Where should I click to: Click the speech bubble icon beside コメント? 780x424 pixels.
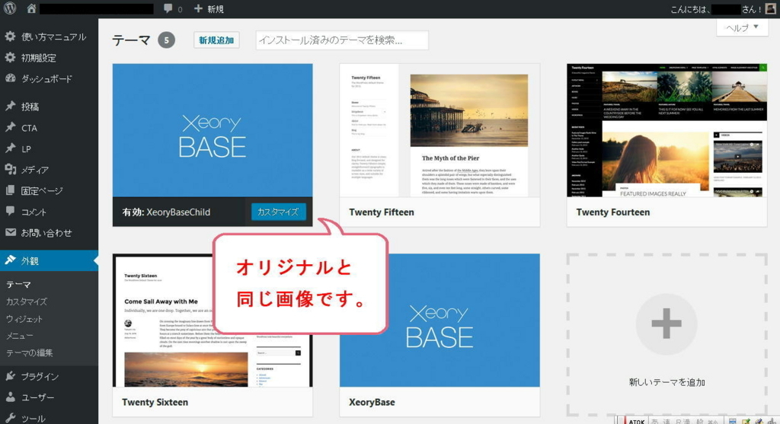coord(10,212)
